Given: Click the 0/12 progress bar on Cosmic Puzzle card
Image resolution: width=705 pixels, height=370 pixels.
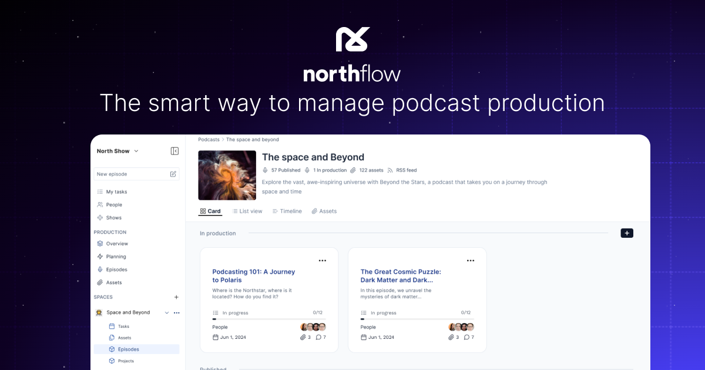Looking at the screenshot, I should click(x=417, y=317).
